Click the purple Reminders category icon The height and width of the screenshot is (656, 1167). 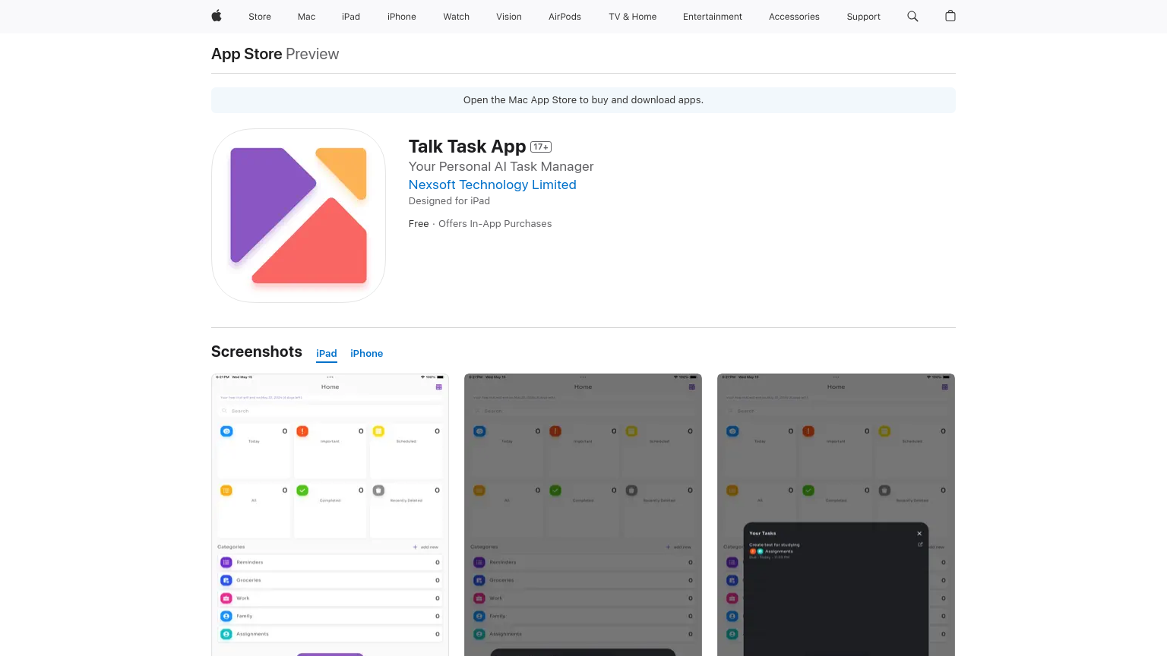226,562
